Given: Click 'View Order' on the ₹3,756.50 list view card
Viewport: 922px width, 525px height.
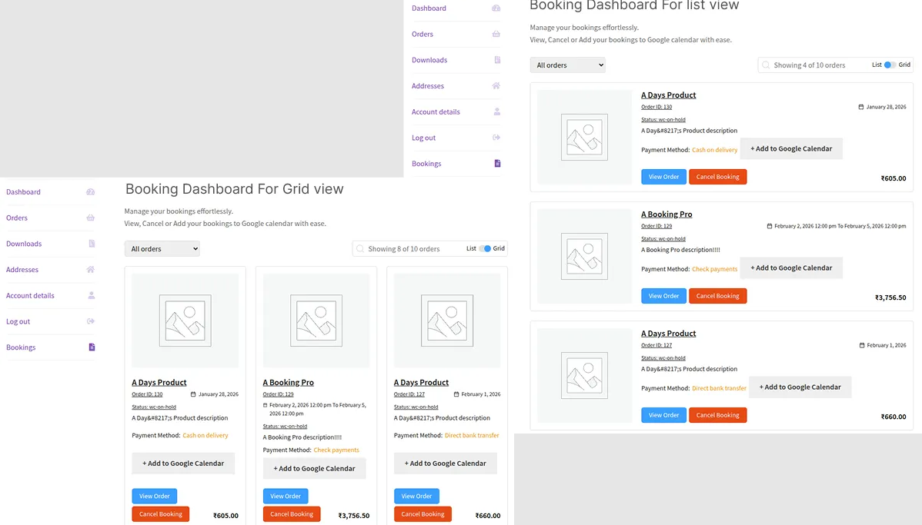Looking at the screenshot, I should [663, 296].
